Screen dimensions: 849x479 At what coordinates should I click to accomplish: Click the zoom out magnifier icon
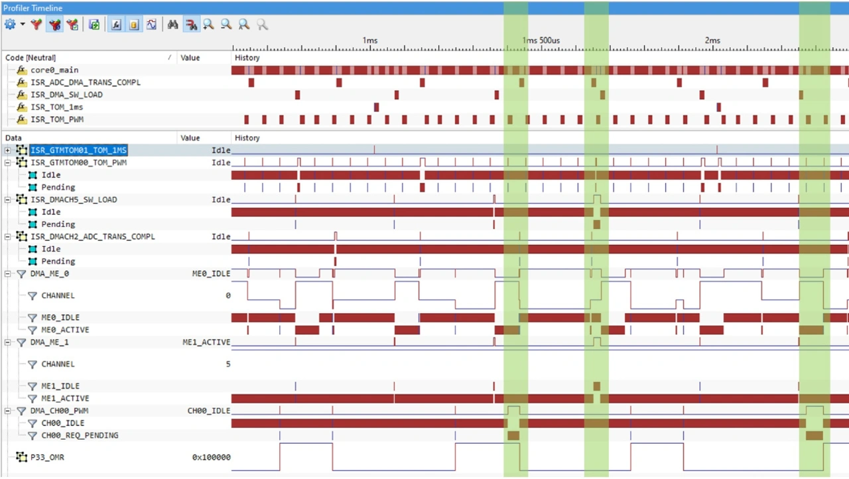click(x=226, y=25)
